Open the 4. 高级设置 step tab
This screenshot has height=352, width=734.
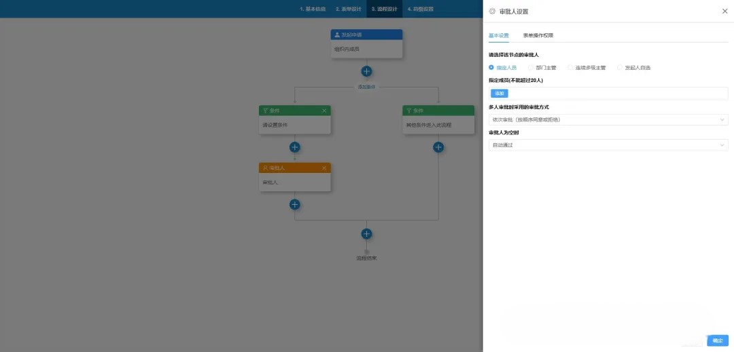coord(420,9)
